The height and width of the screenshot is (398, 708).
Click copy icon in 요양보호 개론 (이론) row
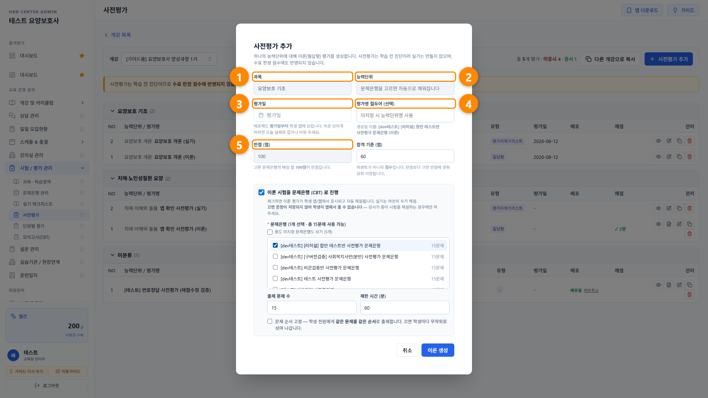pyautogui.click(x=679, y=157)
